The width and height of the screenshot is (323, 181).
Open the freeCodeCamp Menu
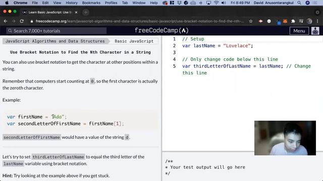point(299,31)
